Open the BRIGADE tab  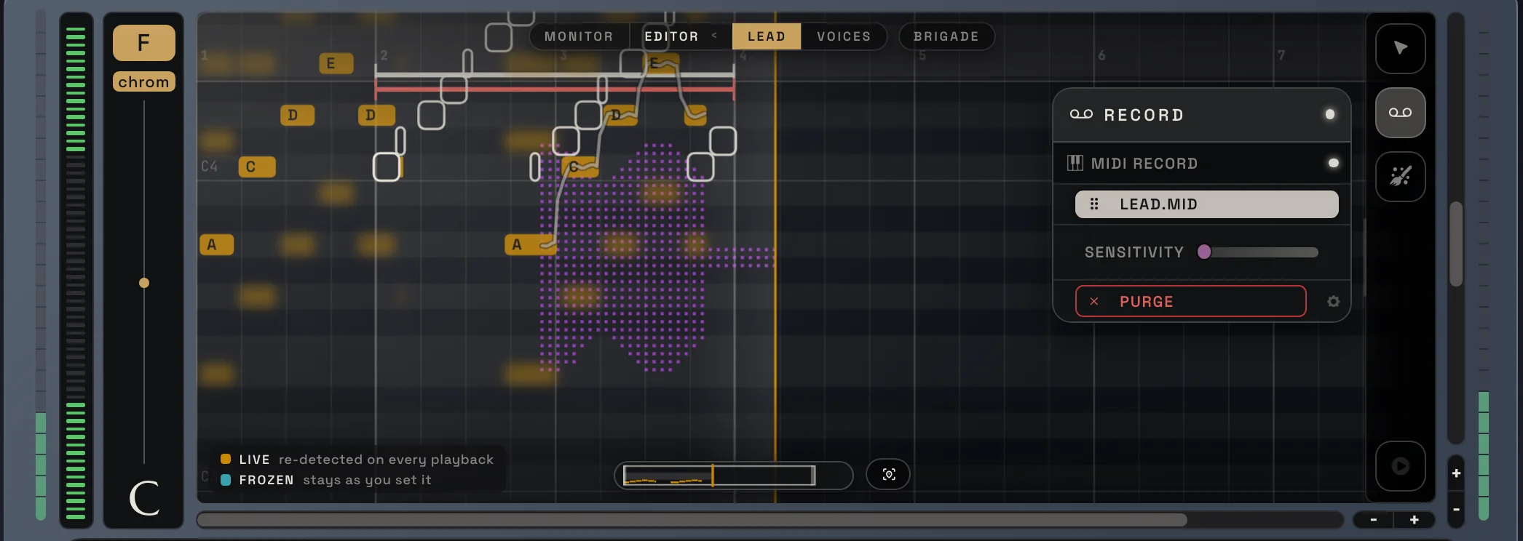click(946, 36)
